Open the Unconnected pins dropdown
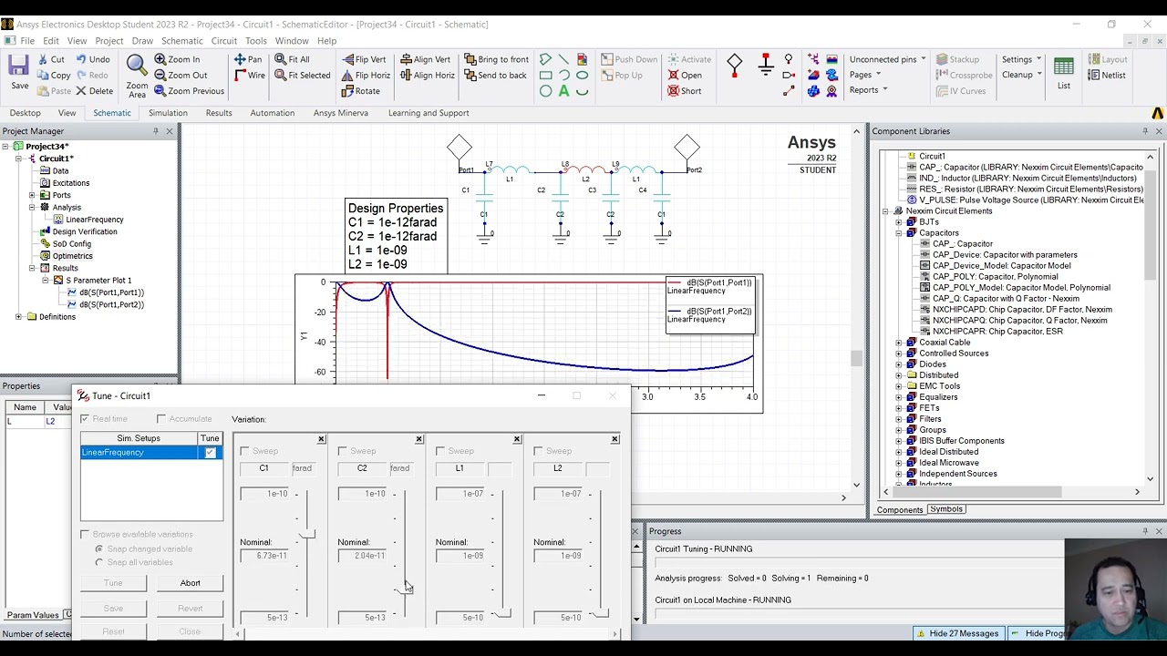This screenshot has width=1167, height=656. tap(887, 59)
